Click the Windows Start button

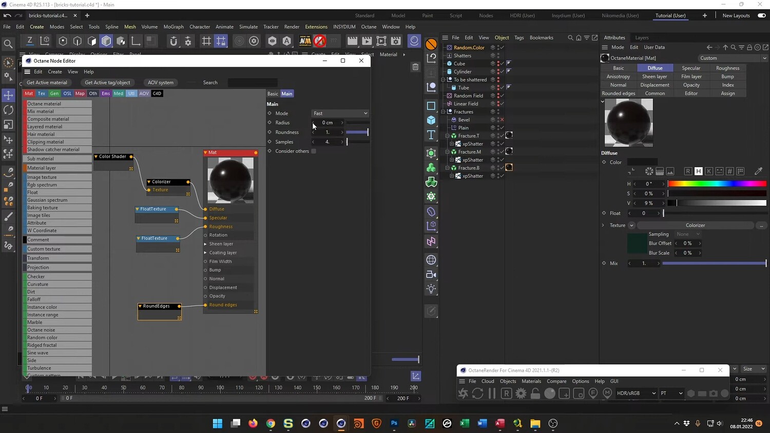tap(218, 423)
